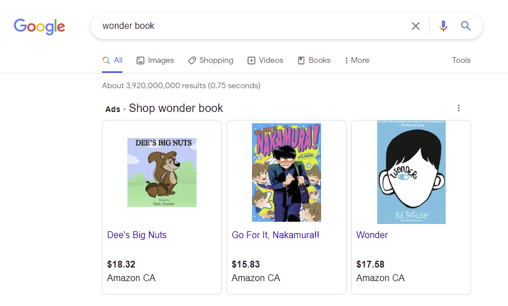Screen dimensions: 508x306
Task: Switch to the Shopping tab
Action: 210,61
